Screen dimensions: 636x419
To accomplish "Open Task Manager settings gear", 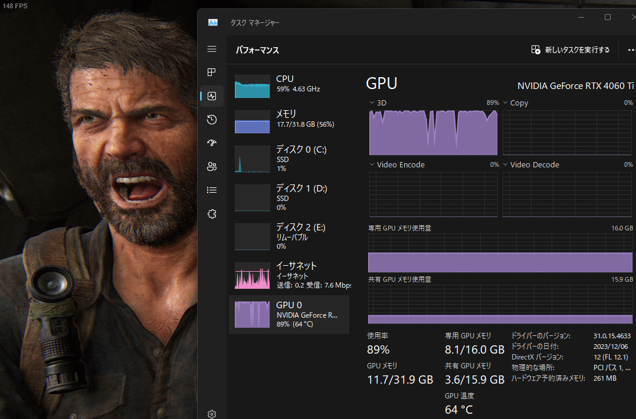I will click(x=212, y=414).
